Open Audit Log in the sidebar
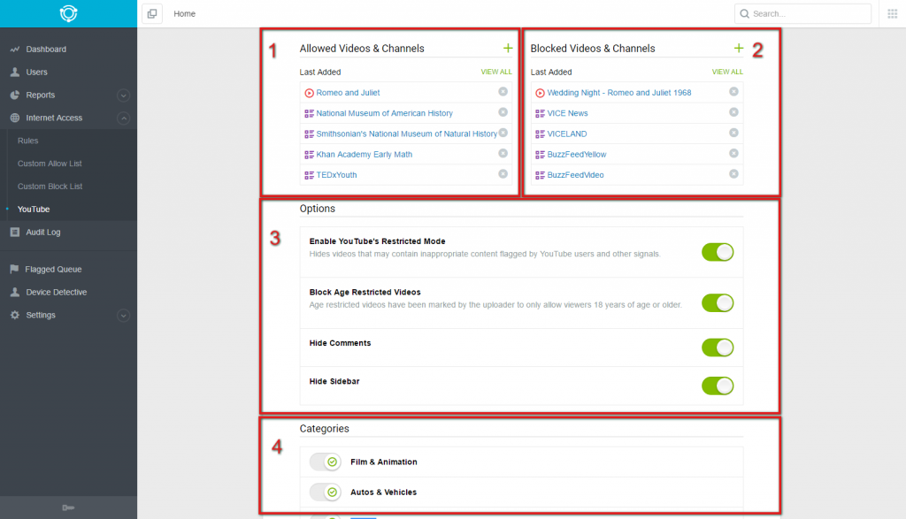Image resolution: width=906 pixels, height=519 pixels. pyautogui.click(x=42, y=232)
